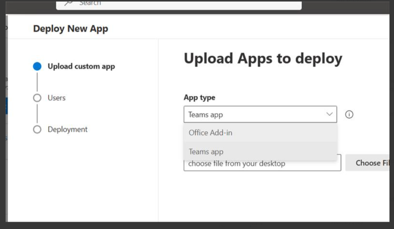Click the Deploy New App heading
The image size is (394, 229).
tap(71, 29)
